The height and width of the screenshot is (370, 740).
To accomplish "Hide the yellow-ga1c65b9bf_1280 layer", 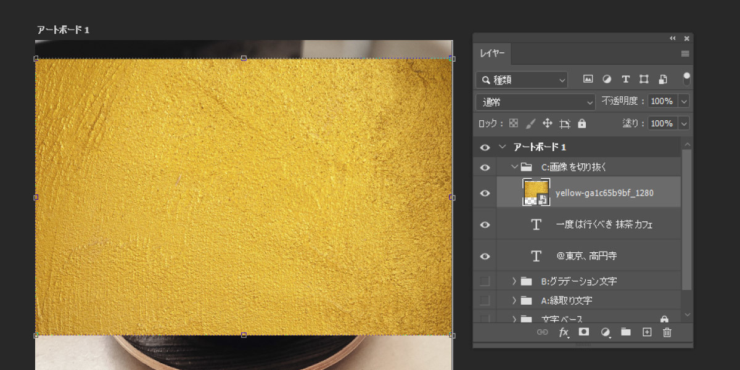I will 485,193.
